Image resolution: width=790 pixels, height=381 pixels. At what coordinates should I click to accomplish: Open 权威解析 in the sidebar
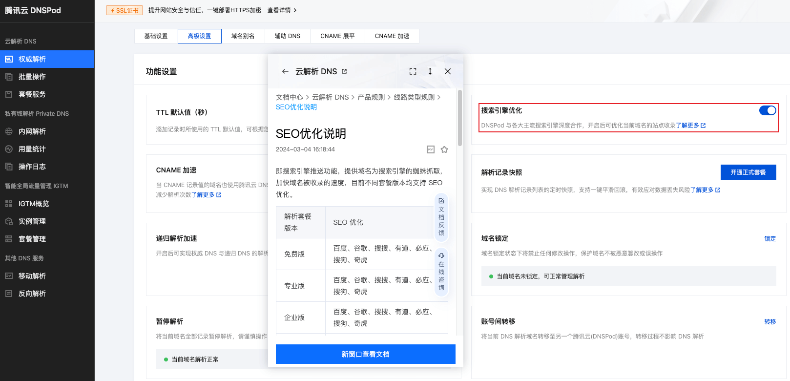pos(47,59)
